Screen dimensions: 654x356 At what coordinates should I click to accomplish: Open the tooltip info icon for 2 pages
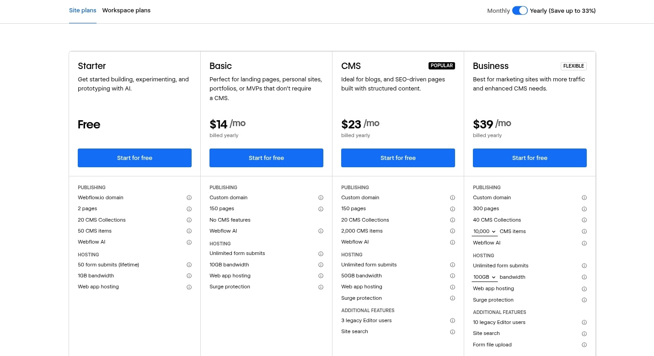click(189, 209)
